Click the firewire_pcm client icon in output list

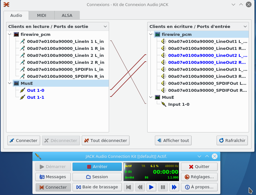click(16, 34)
